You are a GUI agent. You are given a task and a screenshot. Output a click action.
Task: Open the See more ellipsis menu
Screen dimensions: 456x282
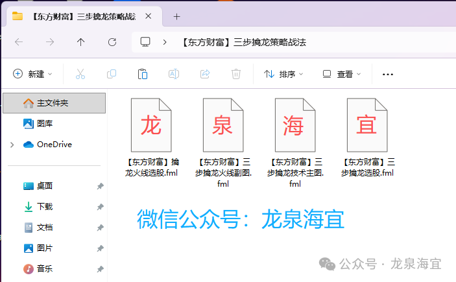(x=388, y=75)
